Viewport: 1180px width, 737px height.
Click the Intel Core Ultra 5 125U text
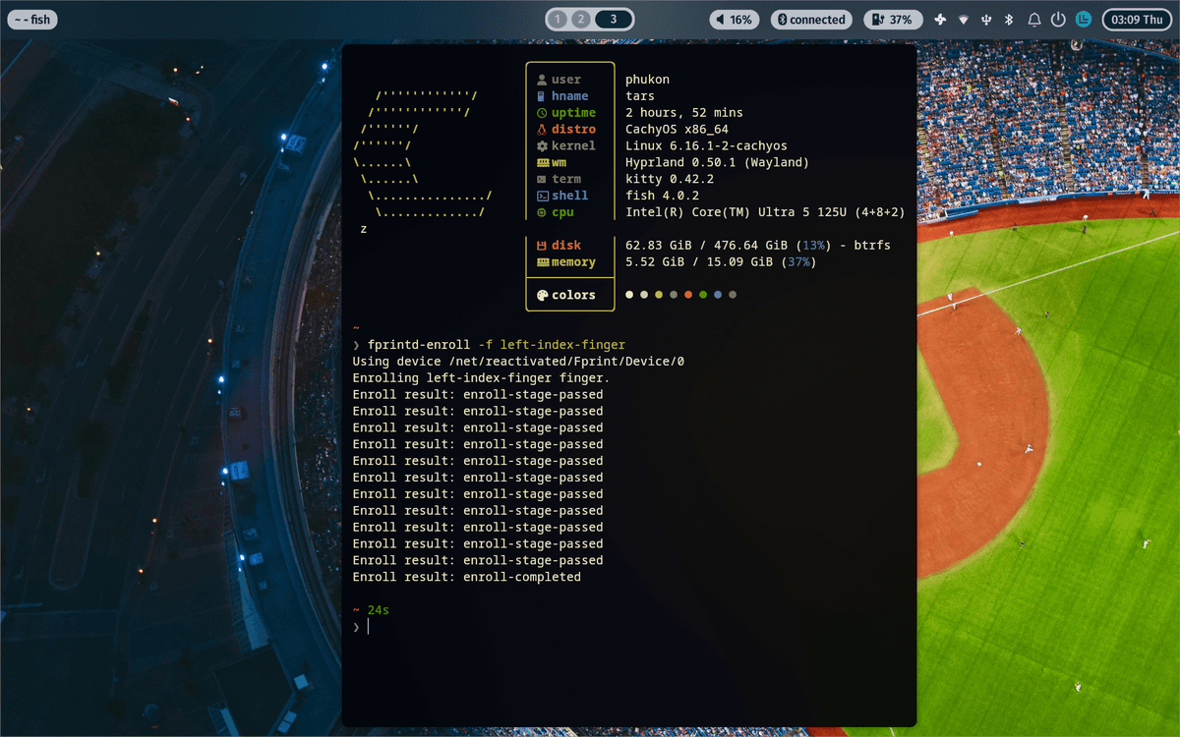(x=765, y=212)
